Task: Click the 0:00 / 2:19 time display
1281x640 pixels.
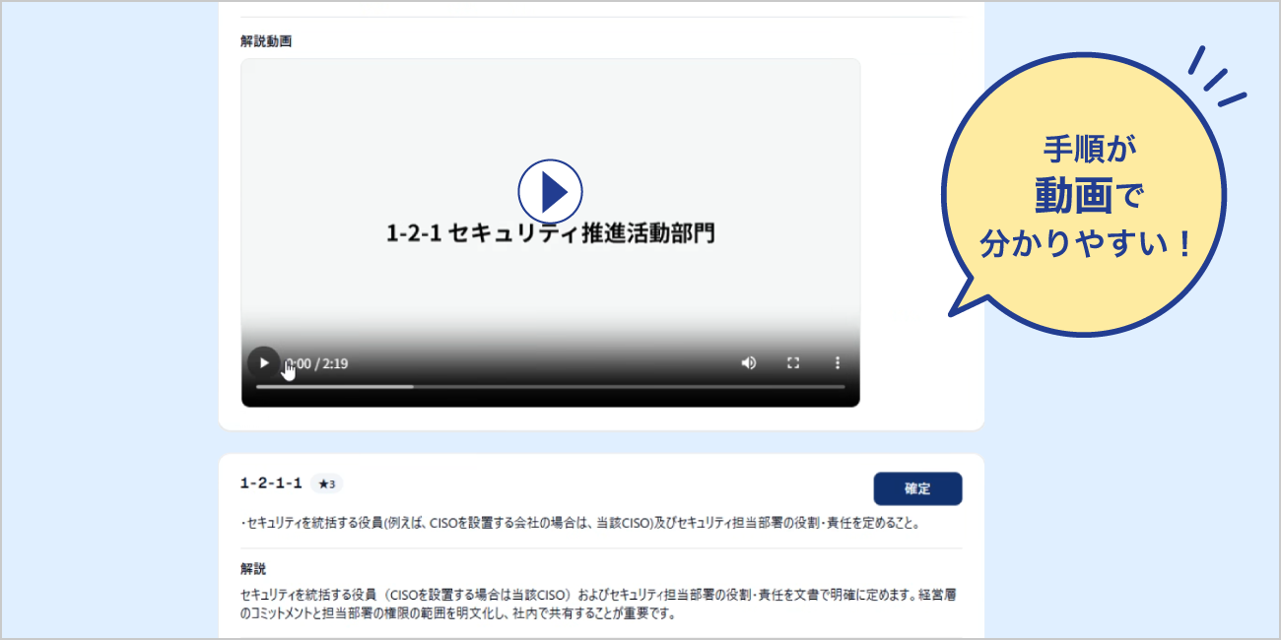Action: (x=316, y=363)
